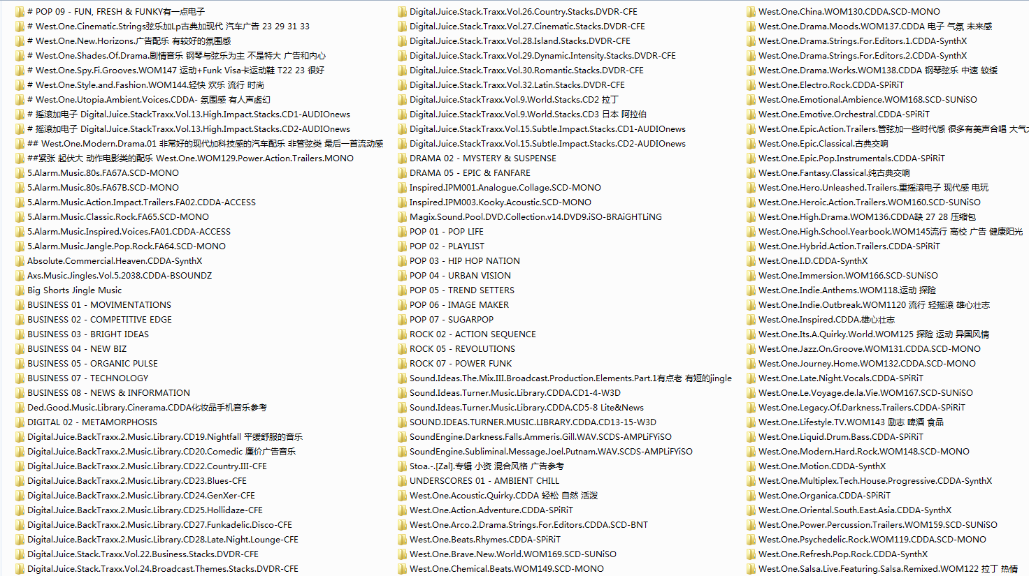Select 'BUSINESS 02 - COMPETITIVE EDGE' folder name
The height and width of the screenshot is (576, 1029).
pyautogui.click(x=99, y=320)
